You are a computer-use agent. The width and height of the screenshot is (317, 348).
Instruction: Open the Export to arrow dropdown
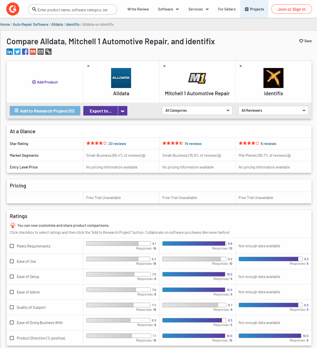click(123, 111)
